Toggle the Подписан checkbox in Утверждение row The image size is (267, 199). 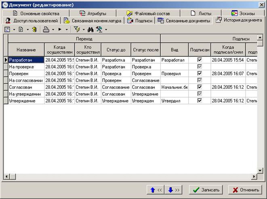pyautogui.click(x=200, y=101)
